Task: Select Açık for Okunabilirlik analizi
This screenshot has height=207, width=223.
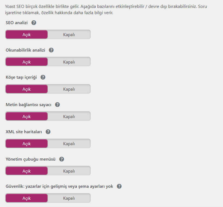Action: coord(27,62)
